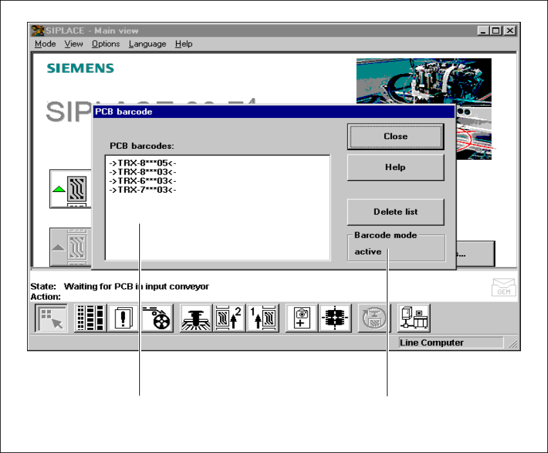Open the Mode menu

45,44
